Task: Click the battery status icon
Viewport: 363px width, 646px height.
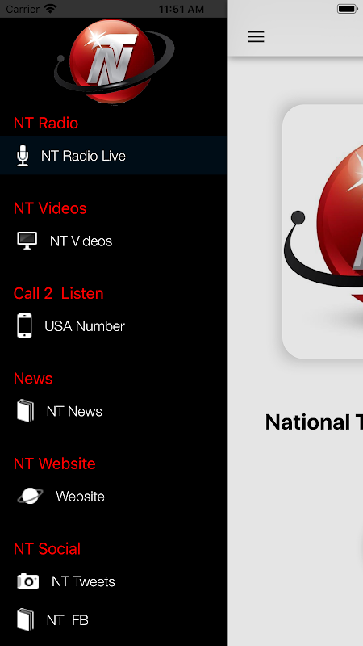Action: (x=348, y=9)
